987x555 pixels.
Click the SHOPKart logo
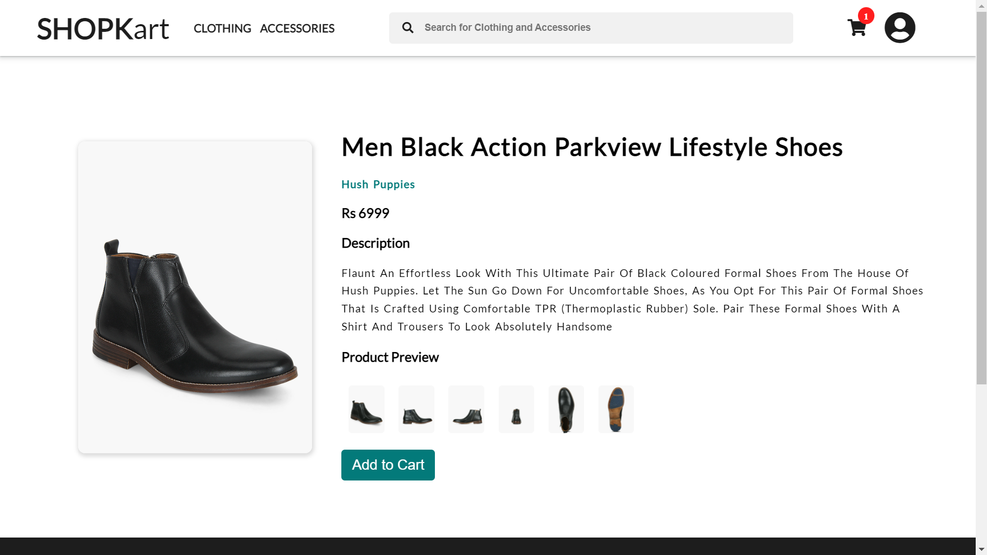[x=102, y=28]
